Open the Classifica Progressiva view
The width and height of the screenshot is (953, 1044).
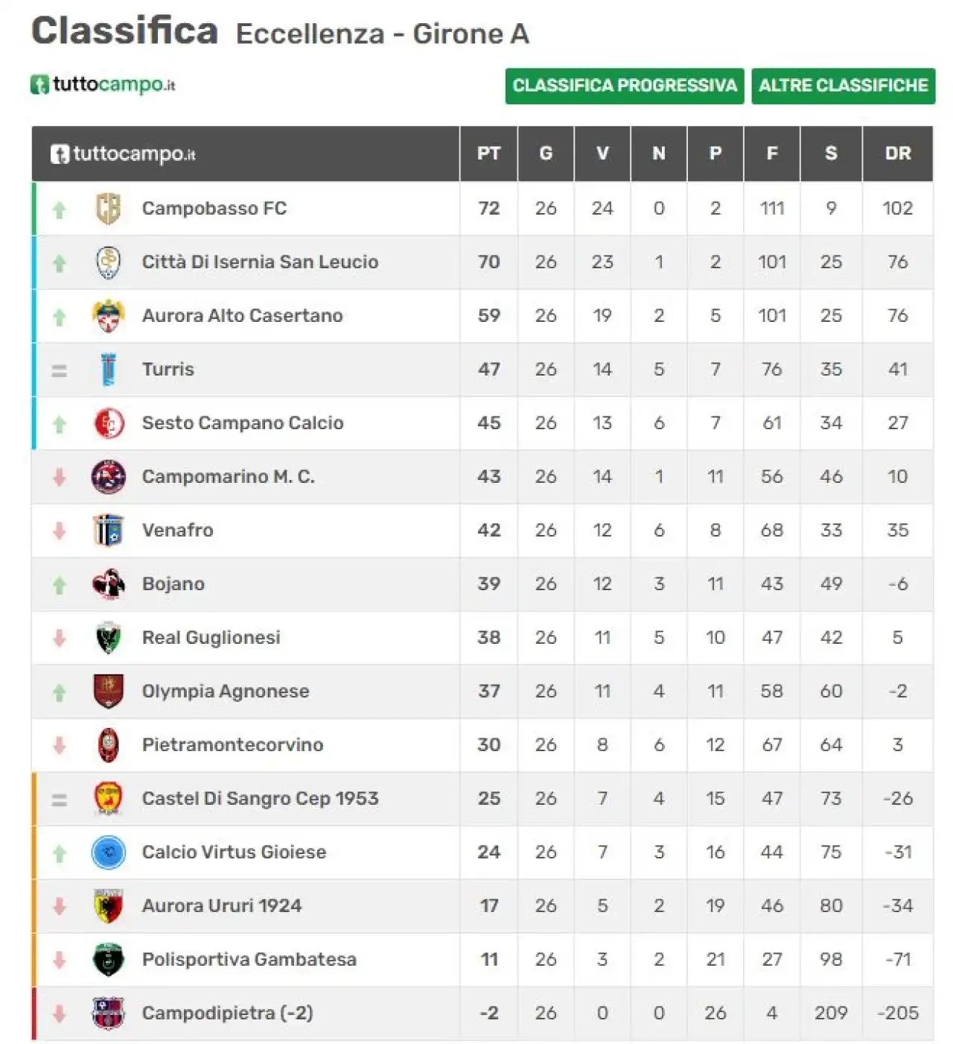(625, 86)
